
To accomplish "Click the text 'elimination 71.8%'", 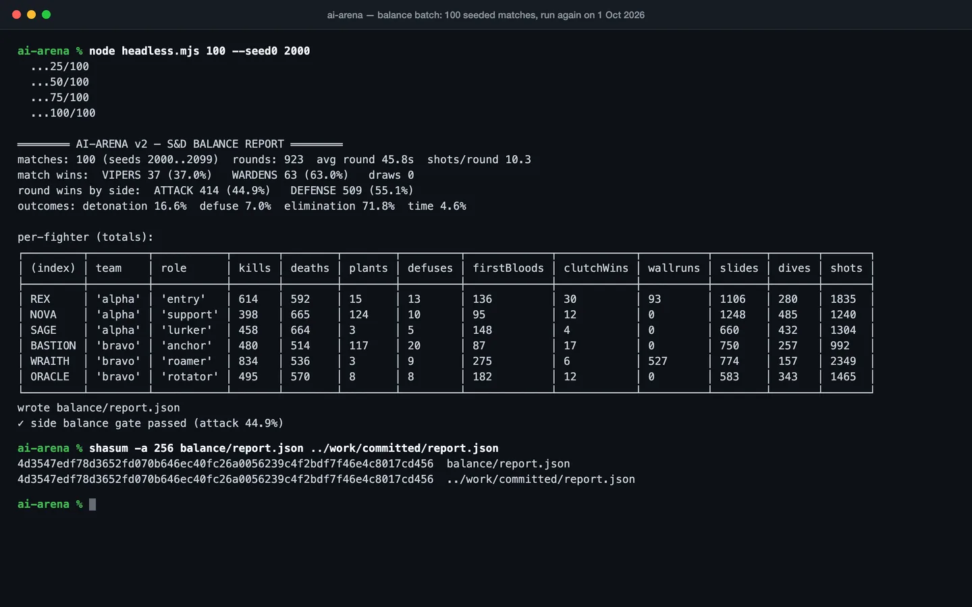I will 340,206.
